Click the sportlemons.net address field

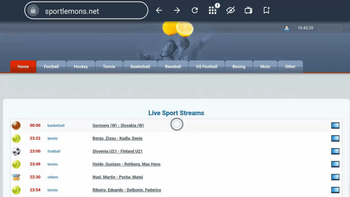click(x=86, y=11)
